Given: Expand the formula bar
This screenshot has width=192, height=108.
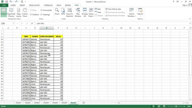Looking at the screenshot, I should point(190,23).
